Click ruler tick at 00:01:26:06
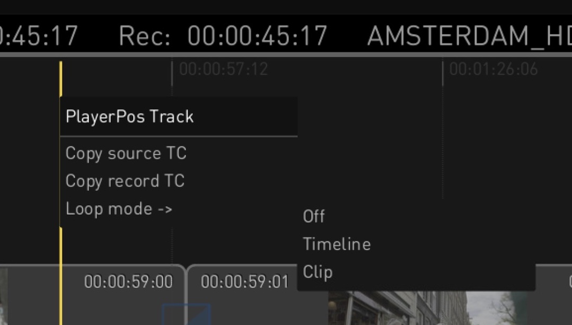Screen dimensions: 572x325 pyautogui.click(x=493, y=69)
